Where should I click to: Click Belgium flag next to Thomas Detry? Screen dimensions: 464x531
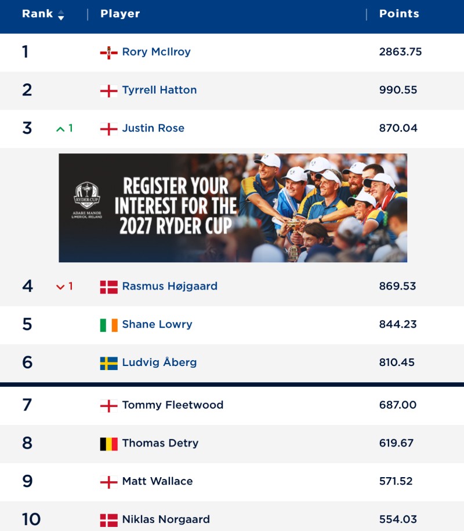tap(109, 444)
